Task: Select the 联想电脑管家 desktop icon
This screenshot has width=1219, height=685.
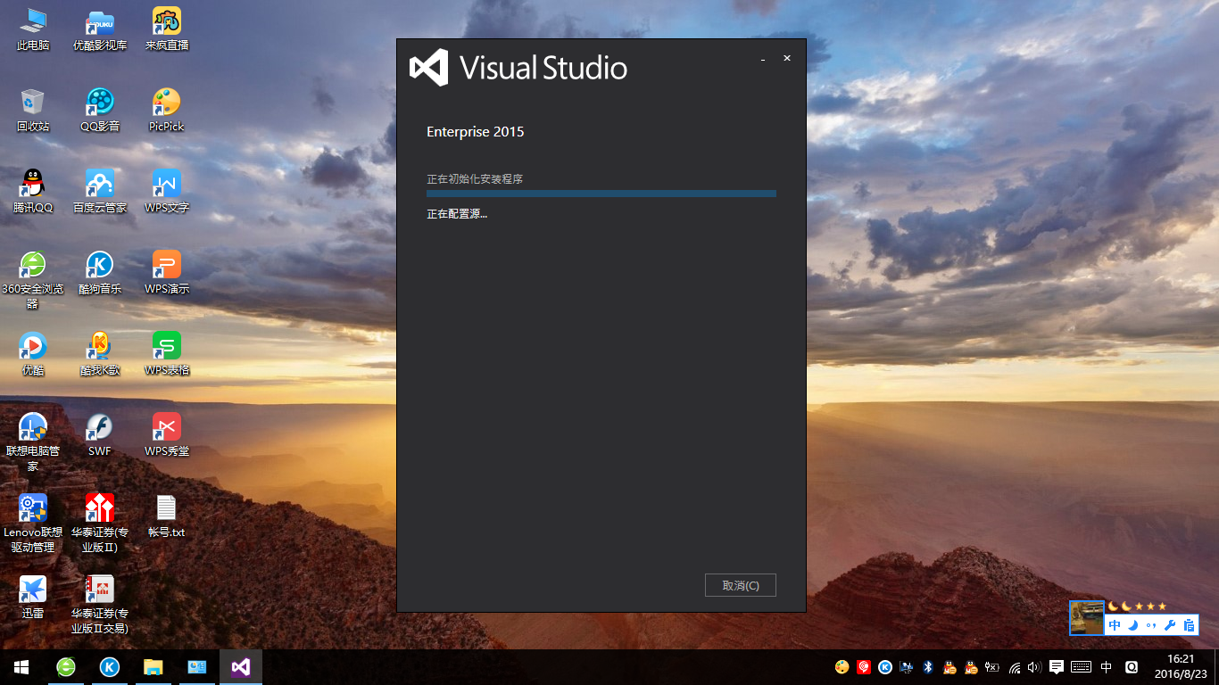Action: [x=33, y=442]
